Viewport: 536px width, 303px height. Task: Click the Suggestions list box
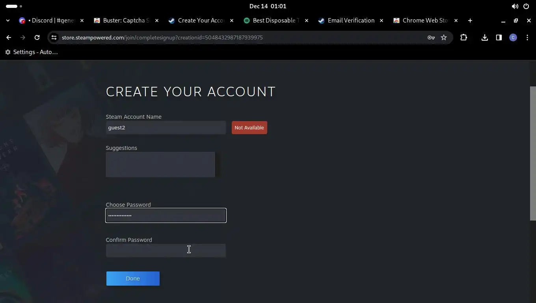coord(160,165)
